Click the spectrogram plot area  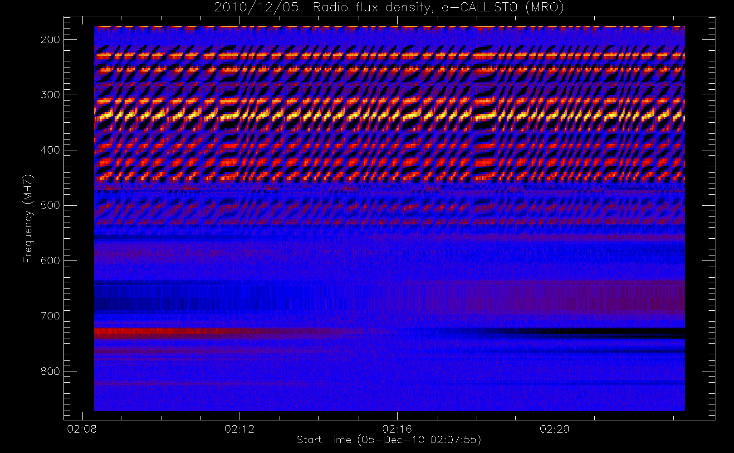pyautogui.click(x=389, y=218)
